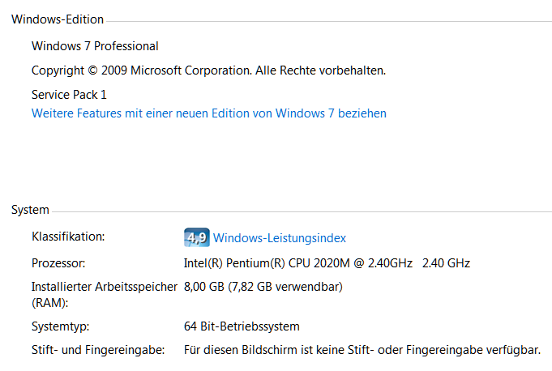Click the Microsoft copyright notice line
Image resolution: width=552 pixels, height=371 pixels.
pyautogui.click(x=208, y=70)
